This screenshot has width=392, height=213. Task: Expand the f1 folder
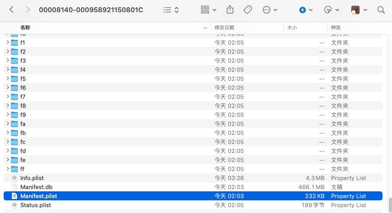pos(8,42)
